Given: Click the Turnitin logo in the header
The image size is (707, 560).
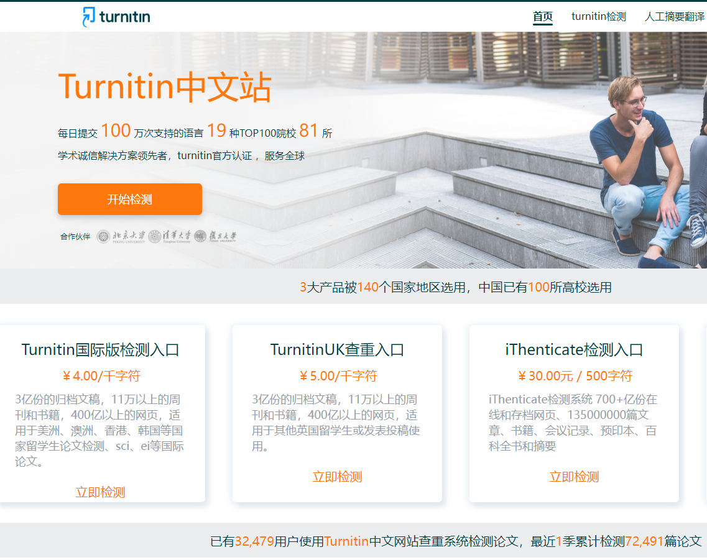Looking at the screenshot, I should pyautogui.click(x=116, y=17).
